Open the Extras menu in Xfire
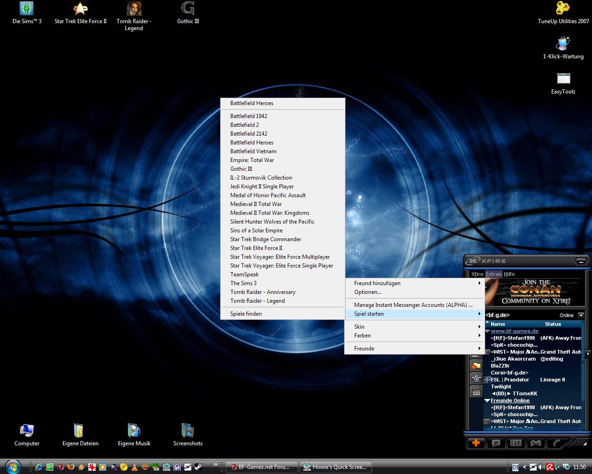This screenshot has width=592, height=474. pos(493,274)
